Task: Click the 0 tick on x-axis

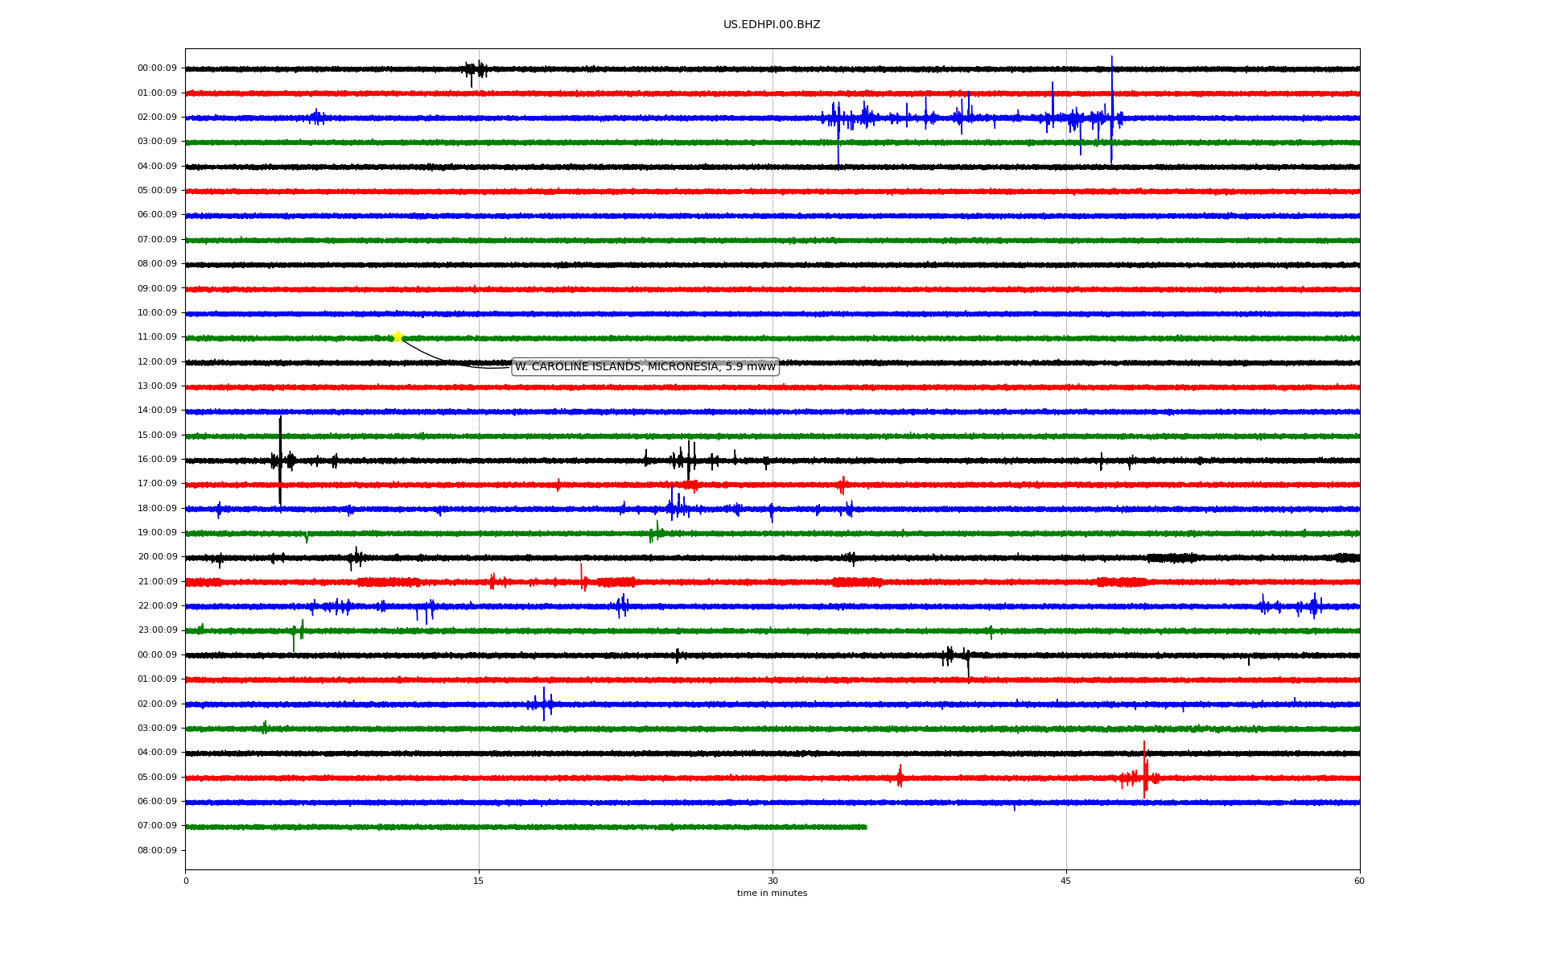Action: pyautogui.click(x=186, y=881)
